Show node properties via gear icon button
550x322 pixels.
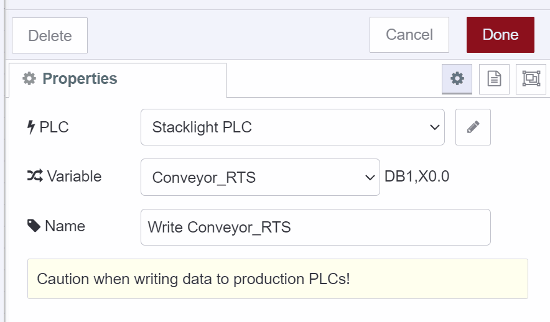[x=457, y=79]
